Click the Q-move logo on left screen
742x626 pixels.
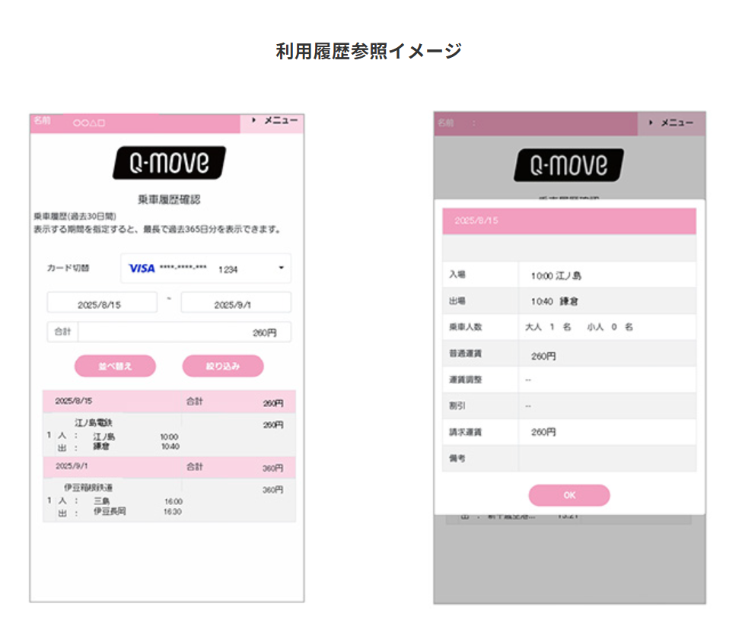(169, 163)
